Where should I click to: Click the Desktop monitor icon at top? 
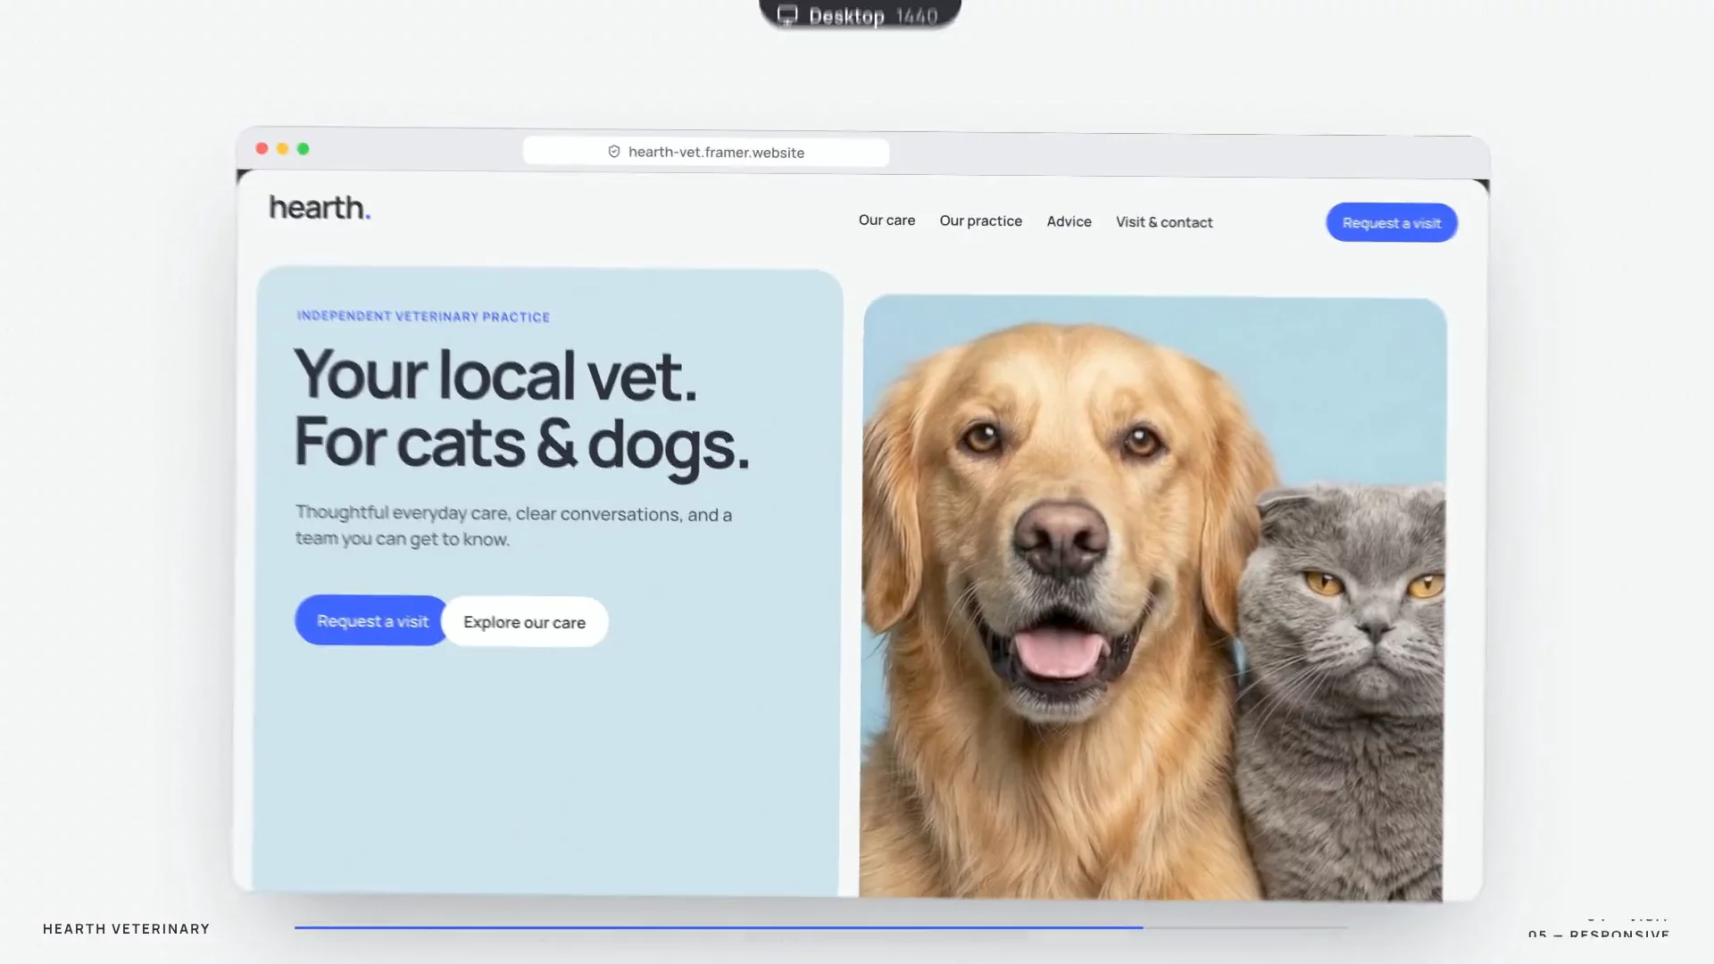[787, 15]
